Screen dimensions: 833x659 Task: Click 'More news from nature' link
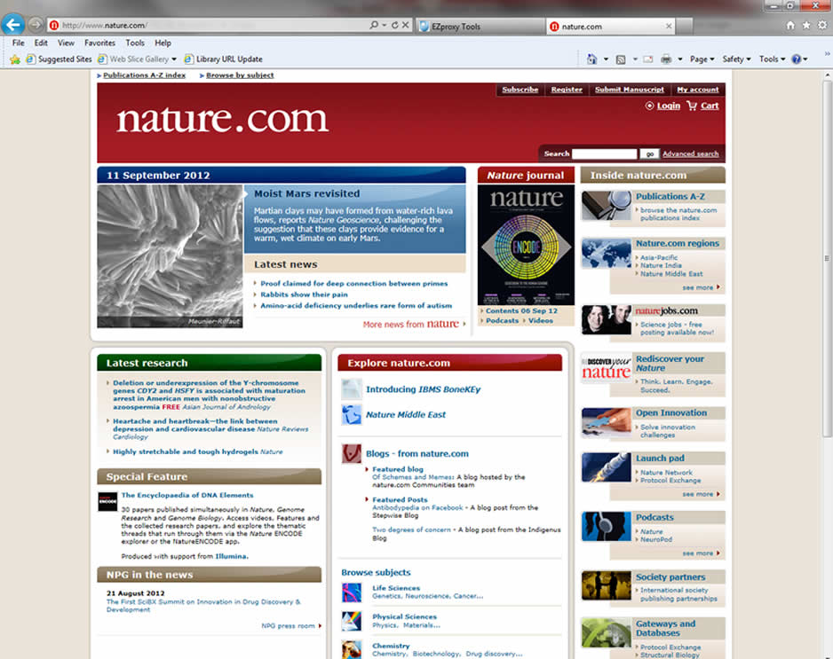[x=410, y=324]
